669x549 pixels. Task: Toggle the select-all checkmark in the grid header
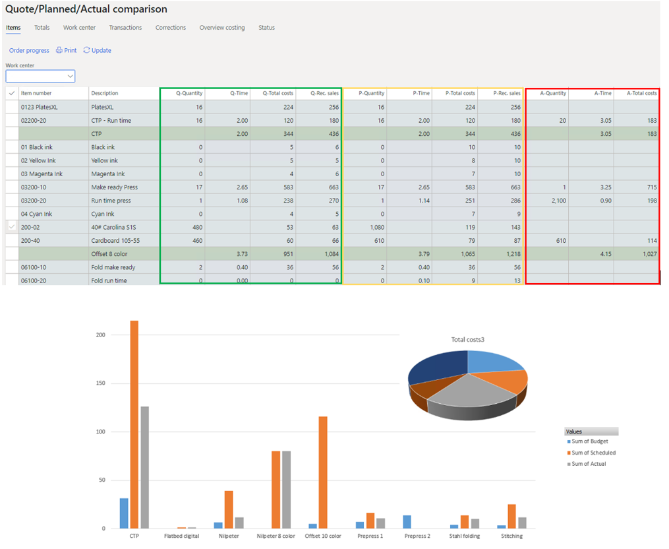[11, 93]
